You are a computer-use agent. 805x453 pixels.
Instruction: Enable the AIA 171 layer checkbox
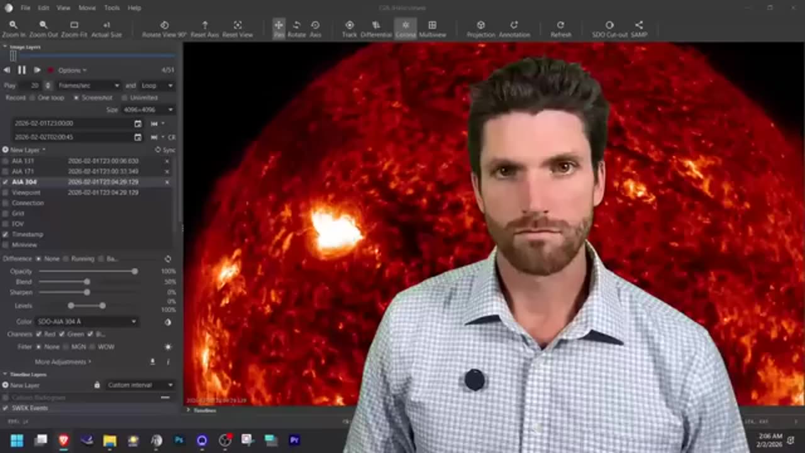tap(6, 171)
